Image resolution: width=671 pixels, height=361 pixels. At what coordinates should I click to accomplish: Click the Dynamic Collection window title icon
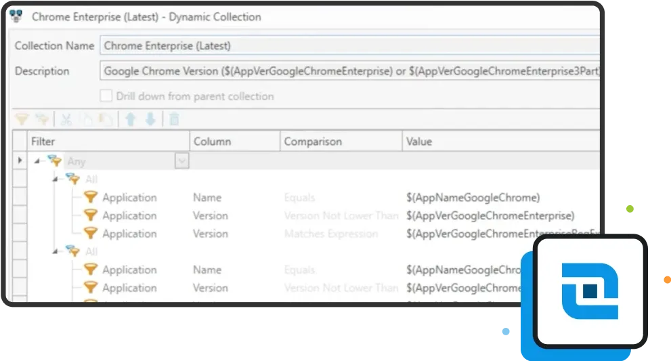pos(16,16)
